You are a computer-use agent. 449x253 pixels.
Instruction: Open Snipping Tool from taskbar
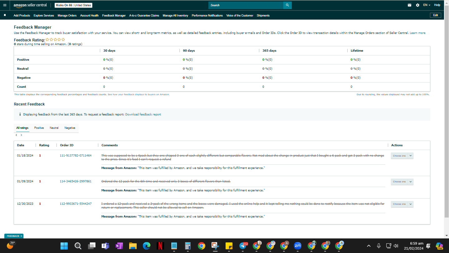click(215, 246)
